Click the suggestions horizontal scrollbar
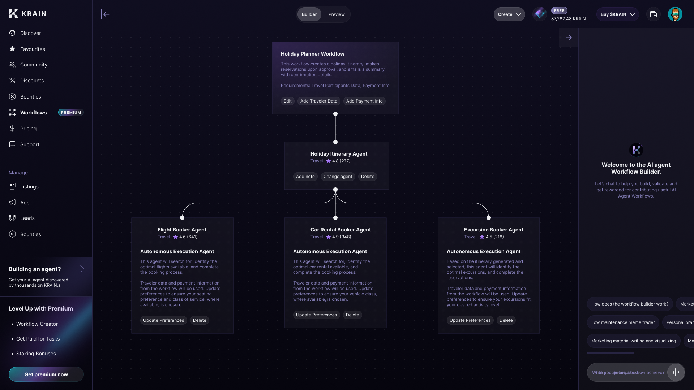 pos(611,353)
